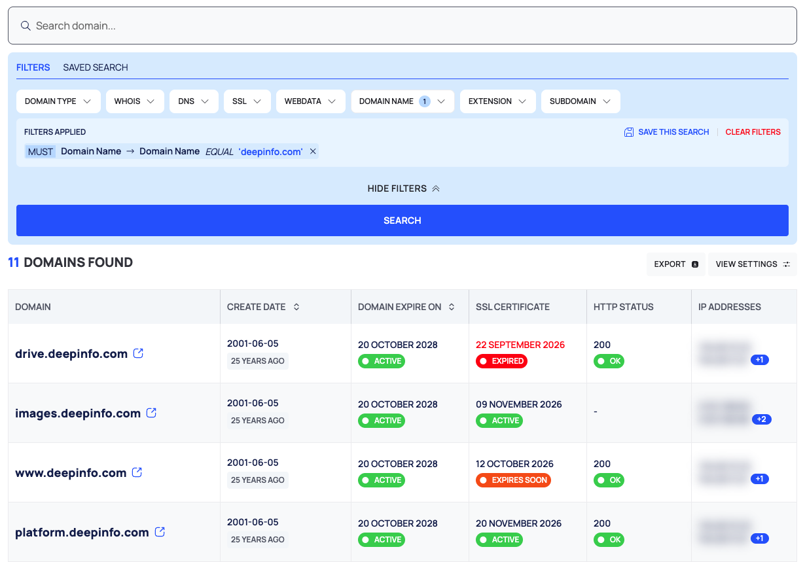Screen dimensions: 805x562
Task: Open drive.deepinfo.com domain link
Action: click(x=71, y=354)
